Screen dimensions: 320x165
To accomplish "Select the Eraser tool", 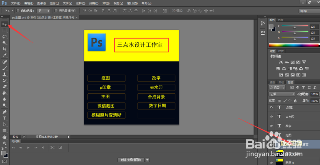I will (4, 87).
